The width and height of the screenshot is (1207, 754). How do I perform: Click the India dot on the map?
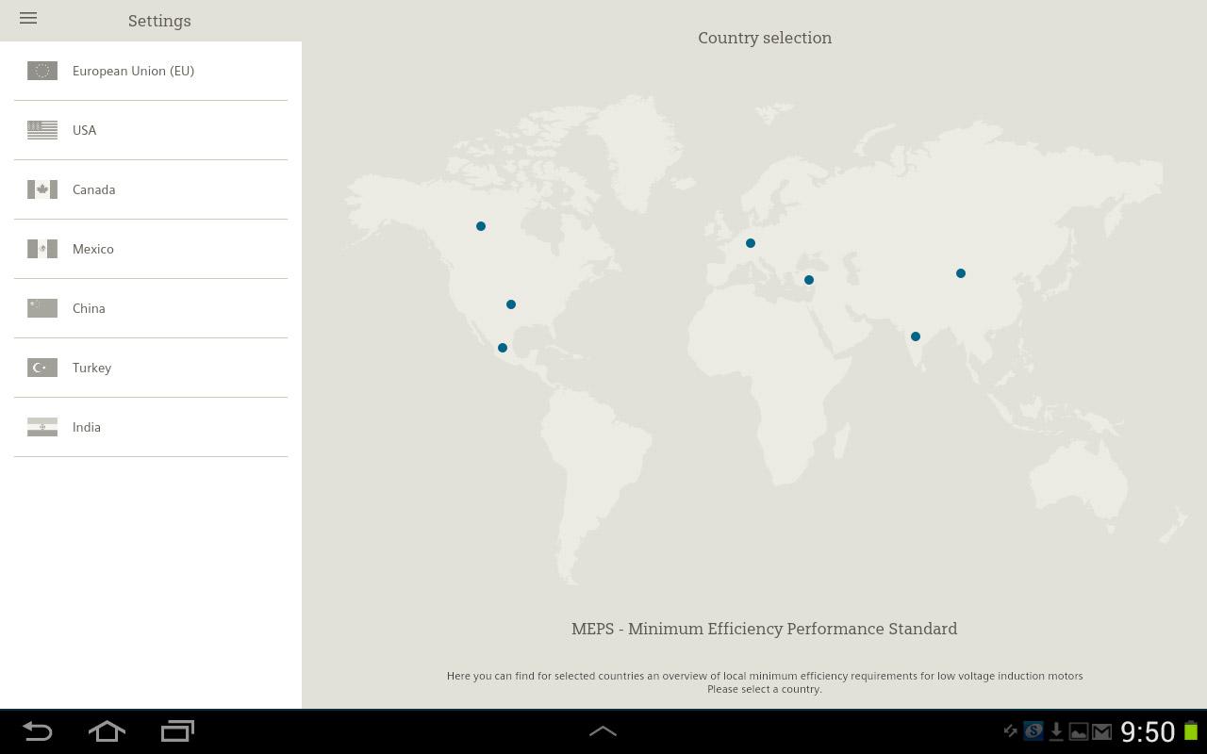coord(916,336)
